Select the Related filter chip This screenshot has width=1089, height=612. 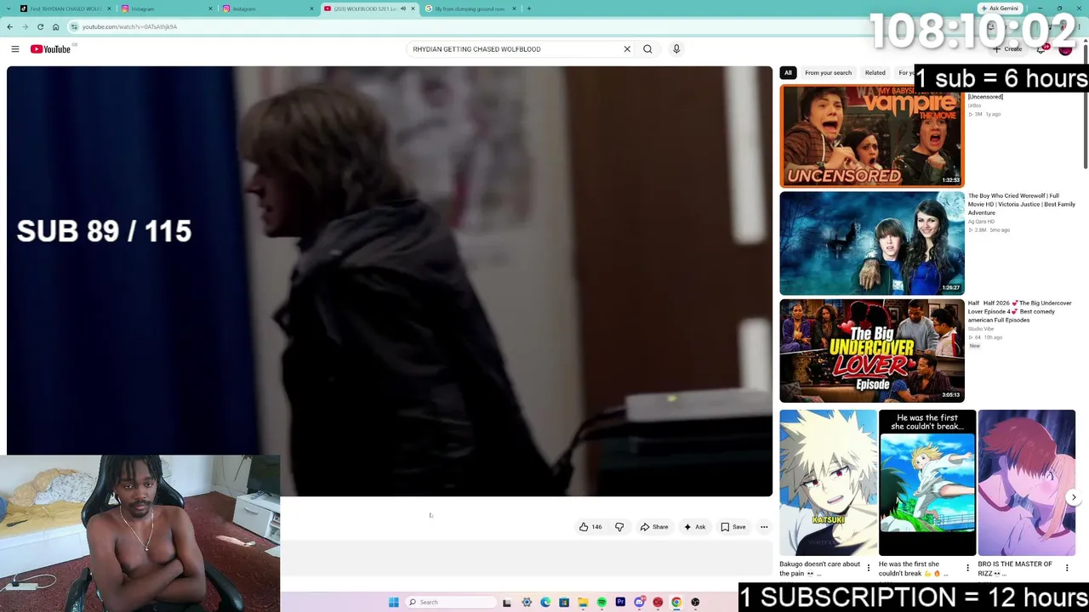(x=875, y=73)
